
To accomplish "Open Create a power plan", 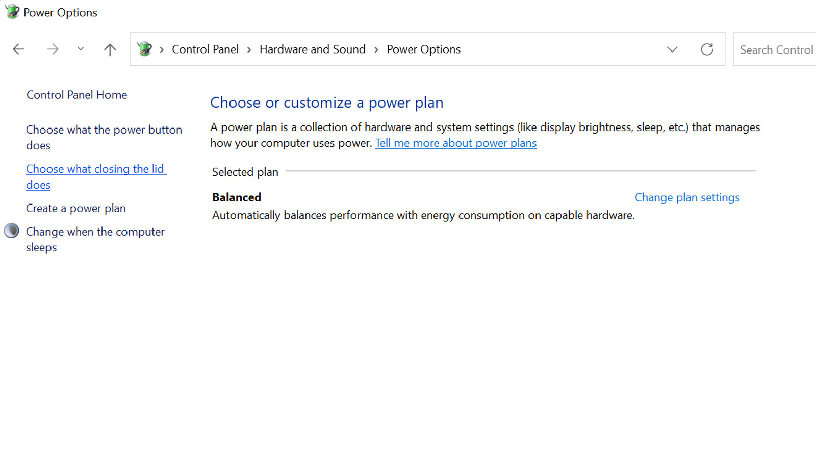I will coord(76,208).
